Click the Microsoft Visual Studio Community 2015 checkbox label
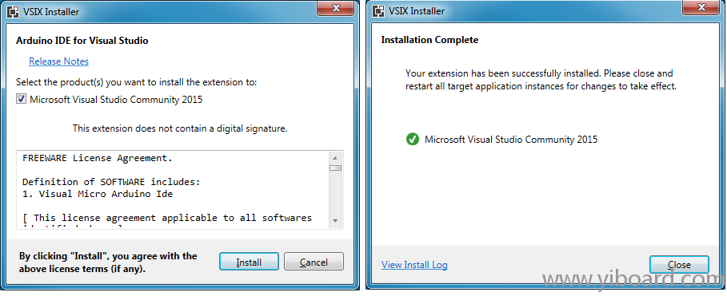This screenshot has height=296, width=727. pos(116,99)
